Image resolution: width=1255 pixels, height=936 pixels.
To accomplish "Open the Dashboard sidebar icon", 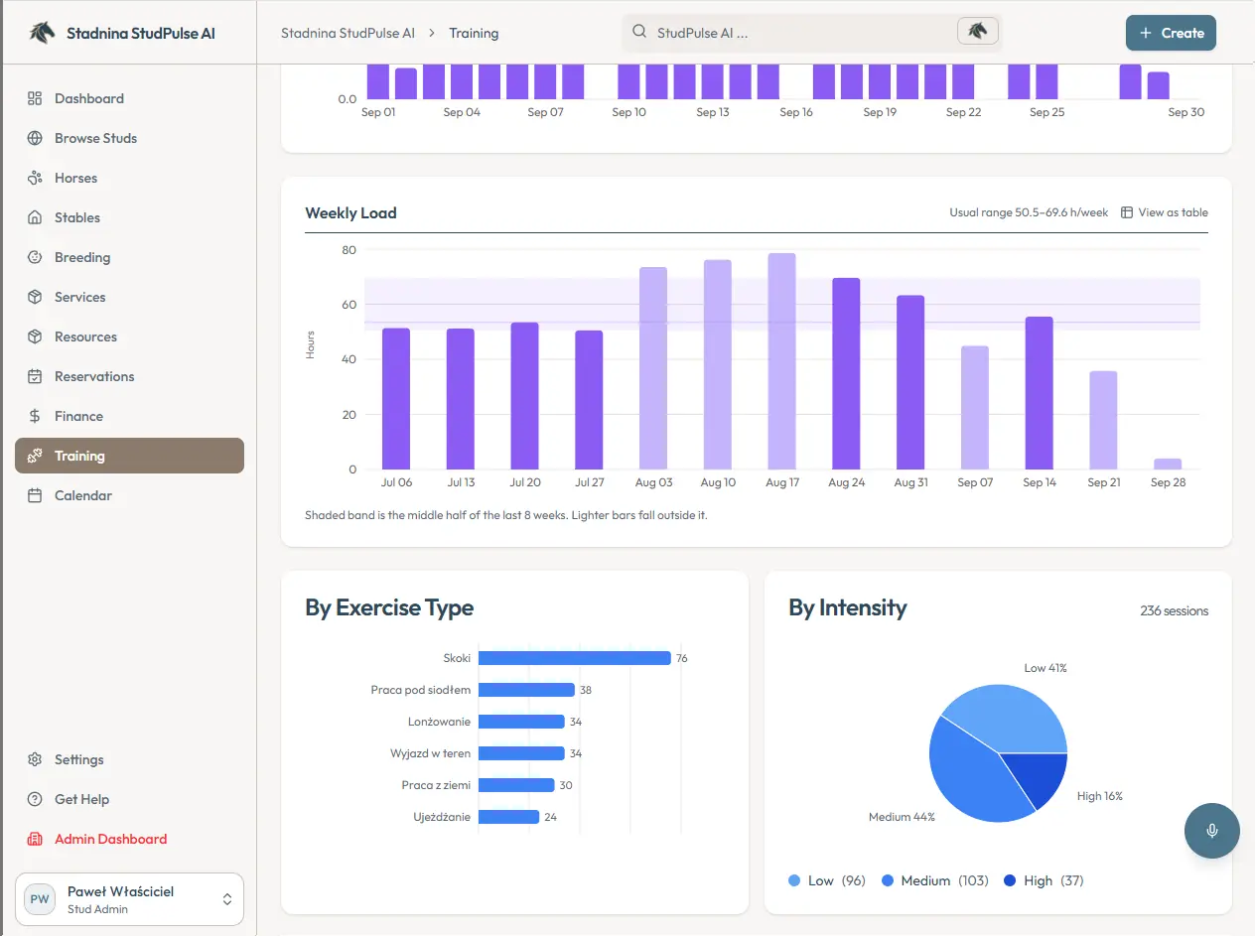I will click(x=35, y=98).
